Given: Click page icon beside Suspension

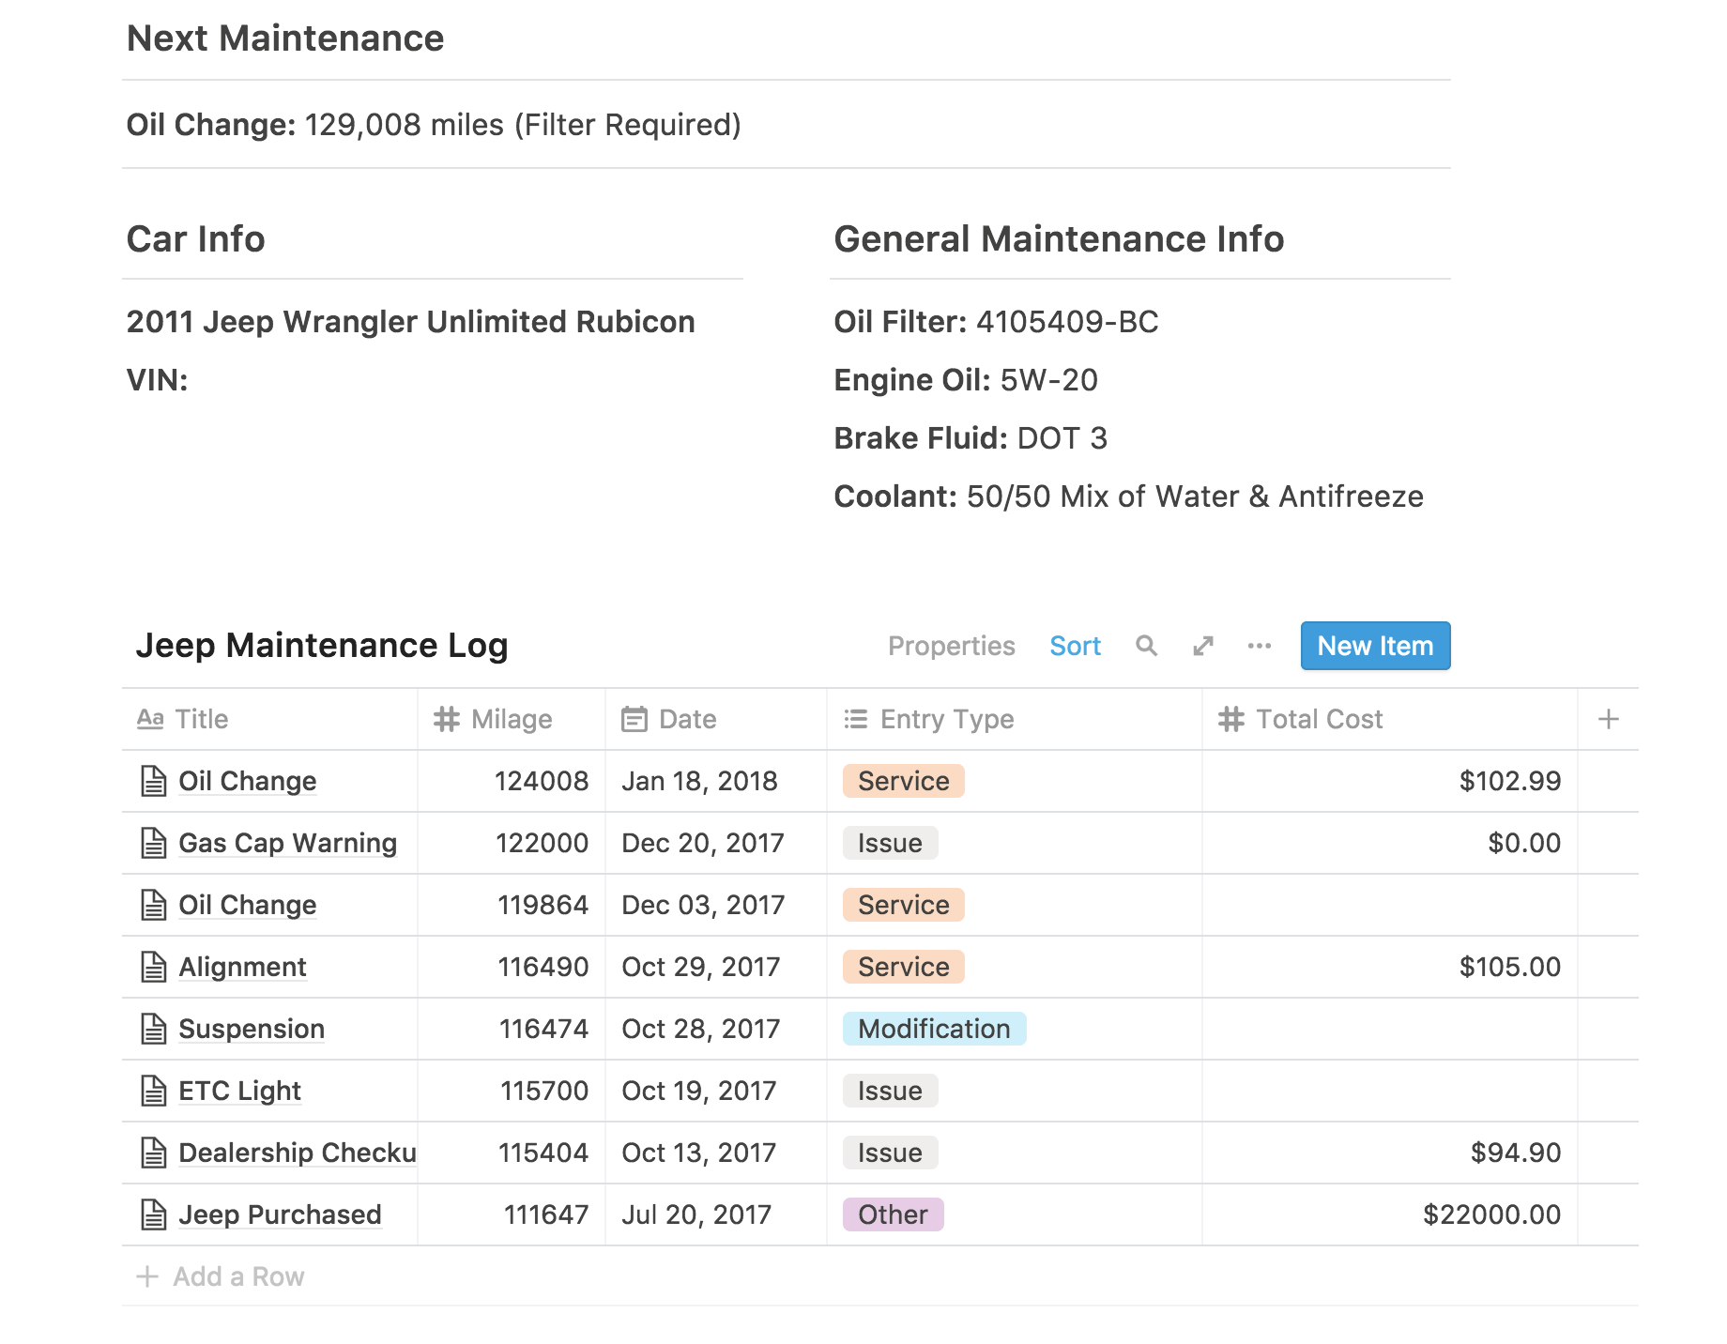Looking at the screenshot, I should [153, 1029].
